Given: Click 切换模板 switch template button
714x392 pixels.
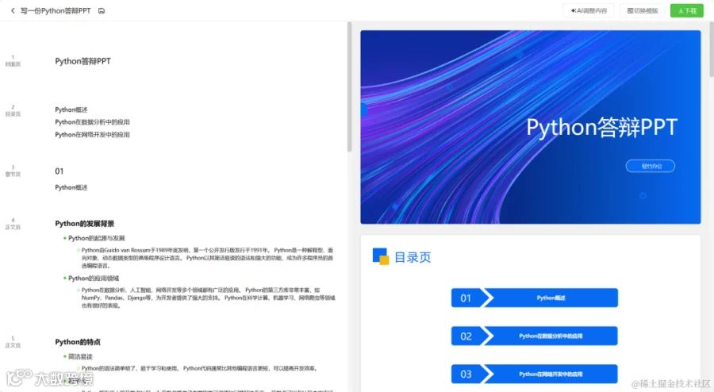Looking at the screenshot, I should click(643, 10).
